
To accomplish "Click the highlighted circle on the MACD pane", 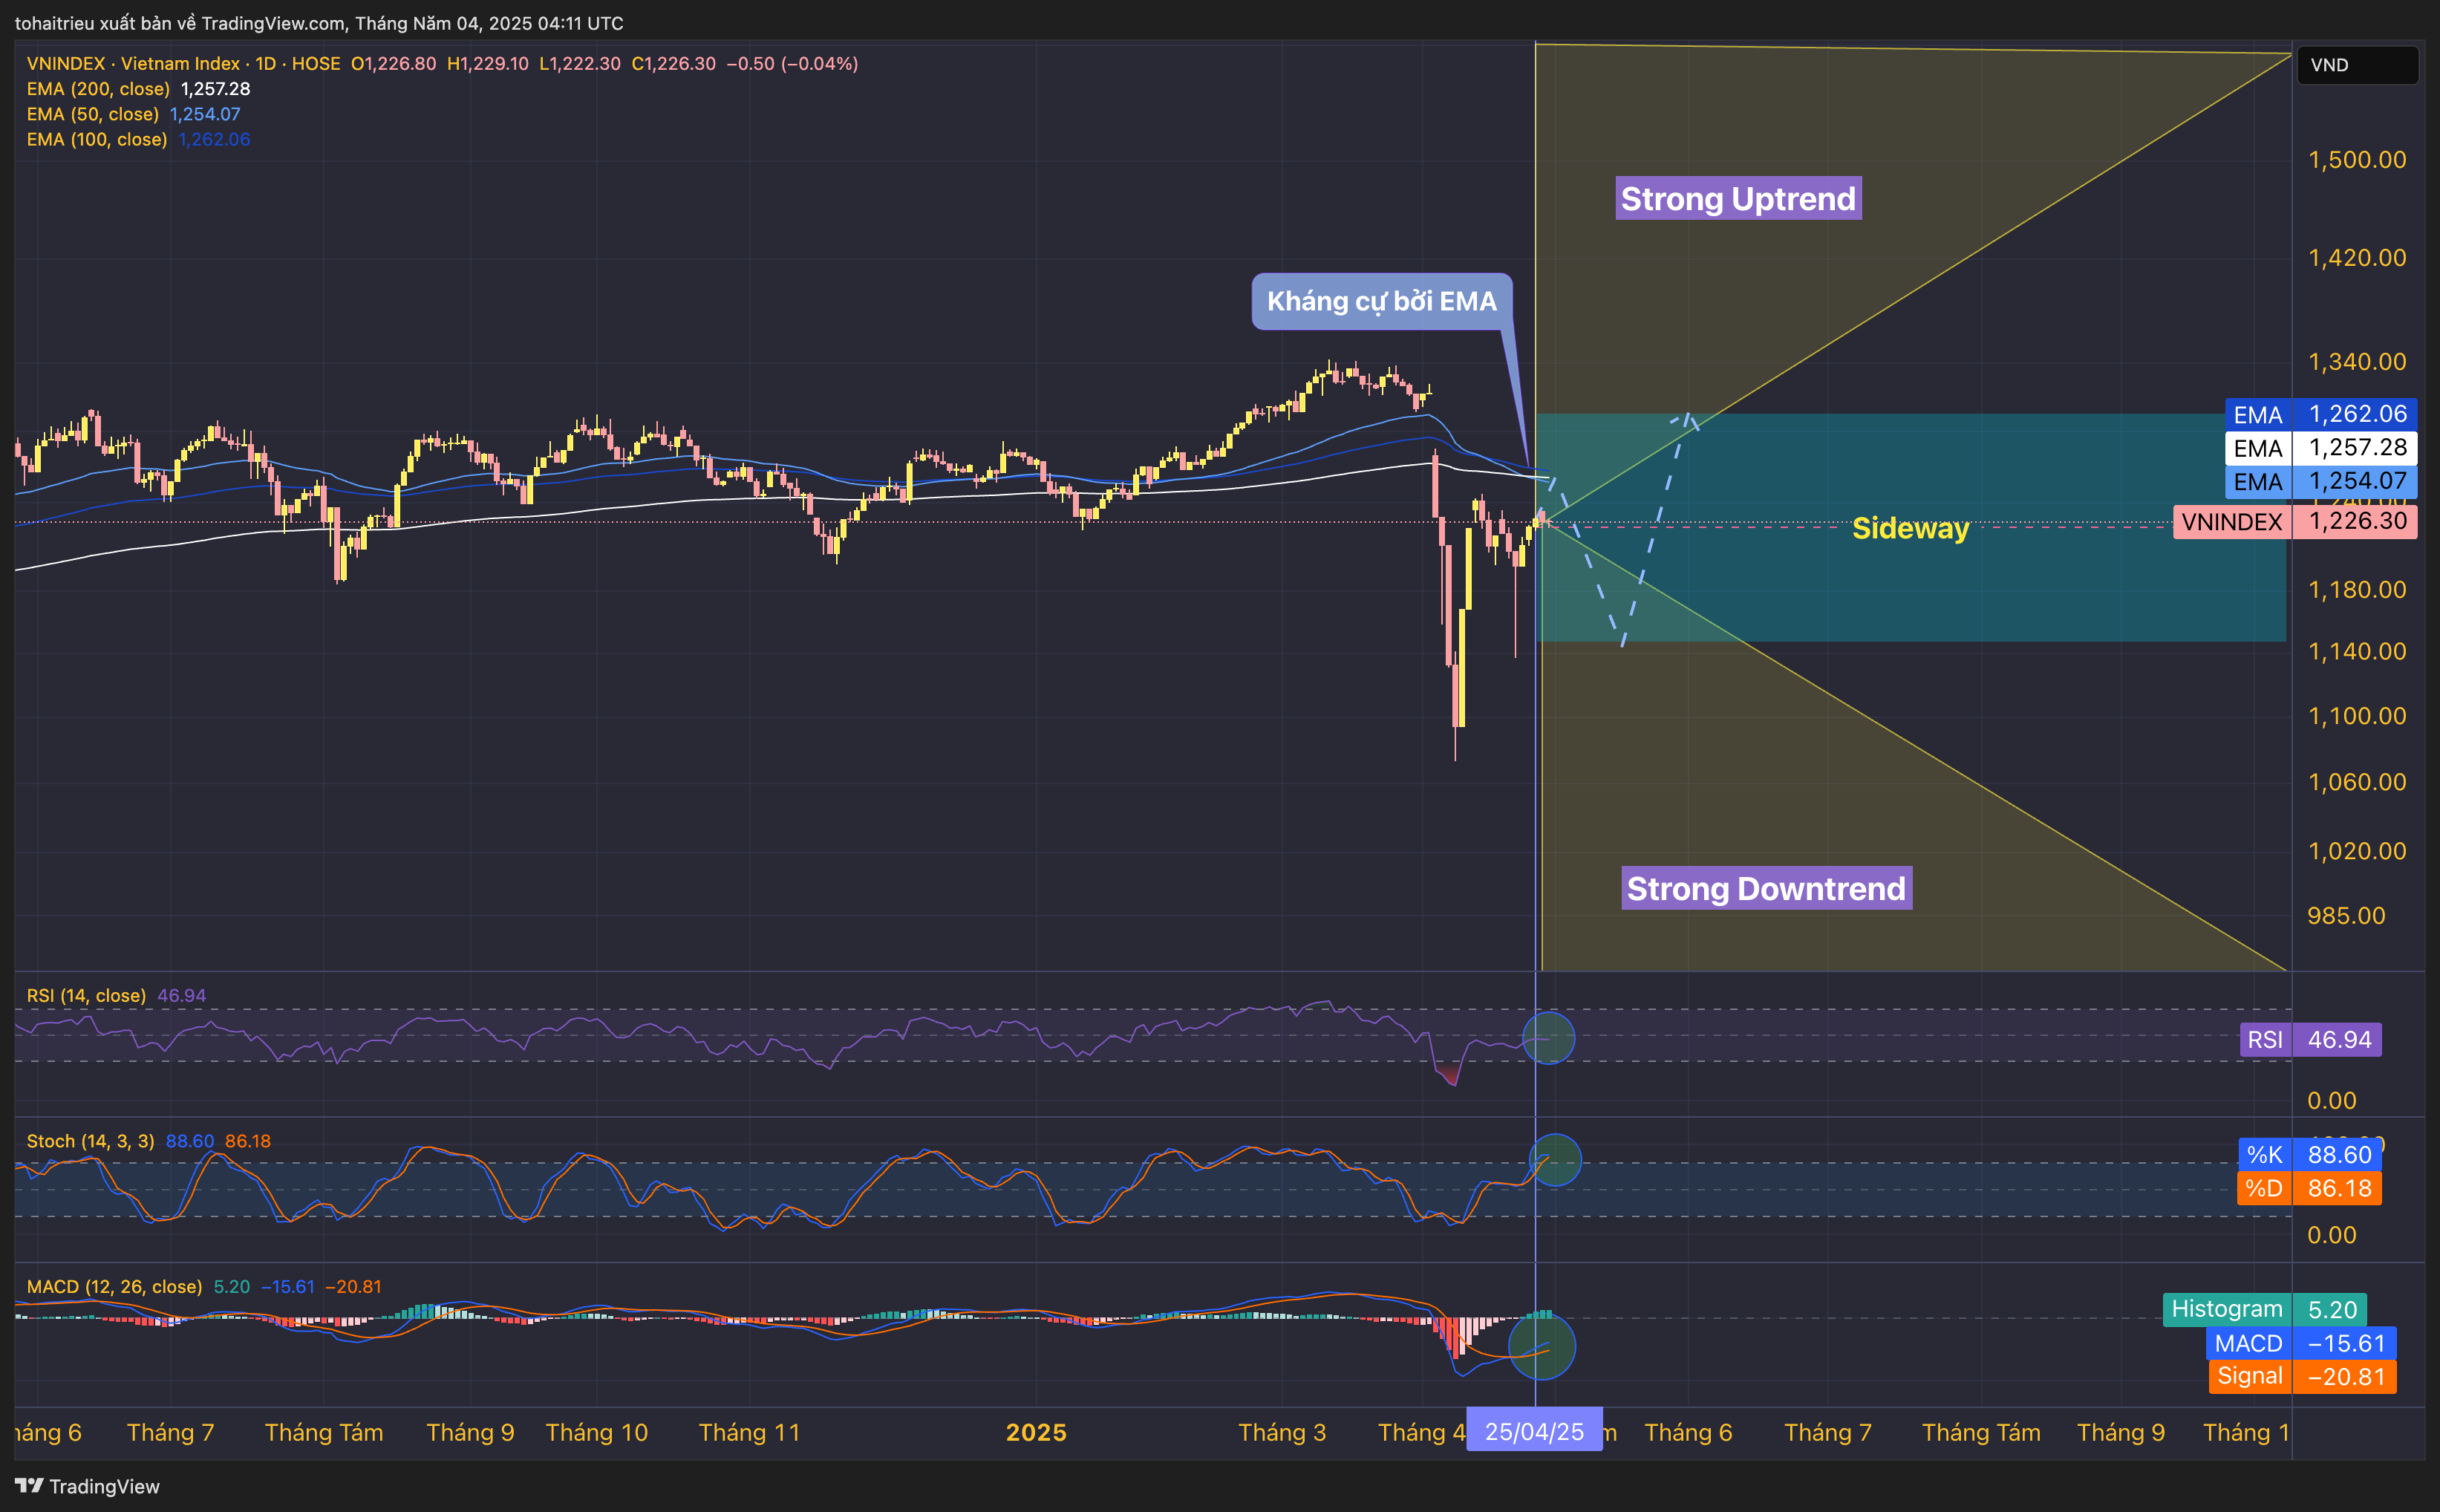I will [x=1542, y=1346].
